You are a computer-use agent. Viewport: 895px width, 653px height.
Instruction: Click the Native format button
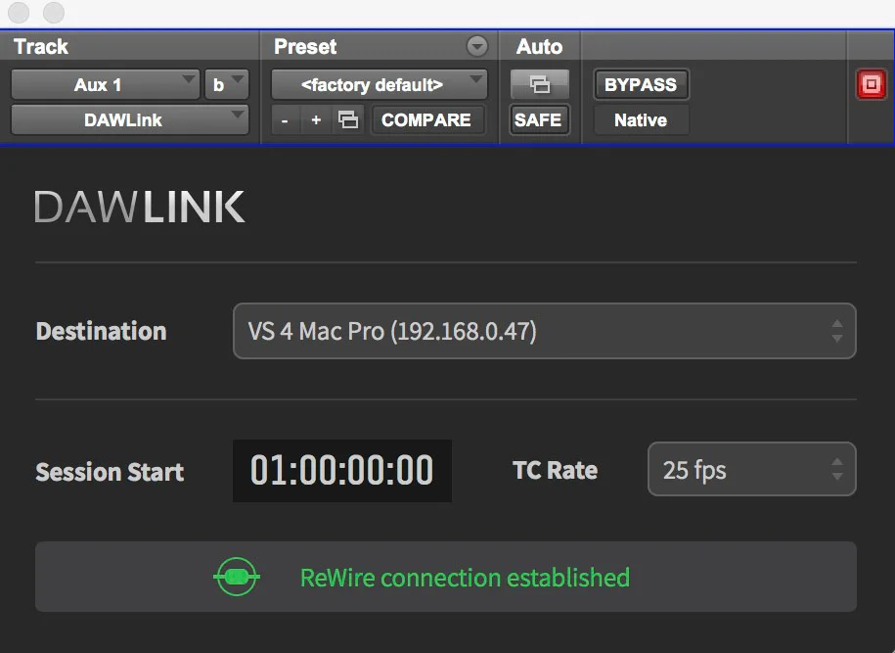pyautogui.click(x=641, y=120)
